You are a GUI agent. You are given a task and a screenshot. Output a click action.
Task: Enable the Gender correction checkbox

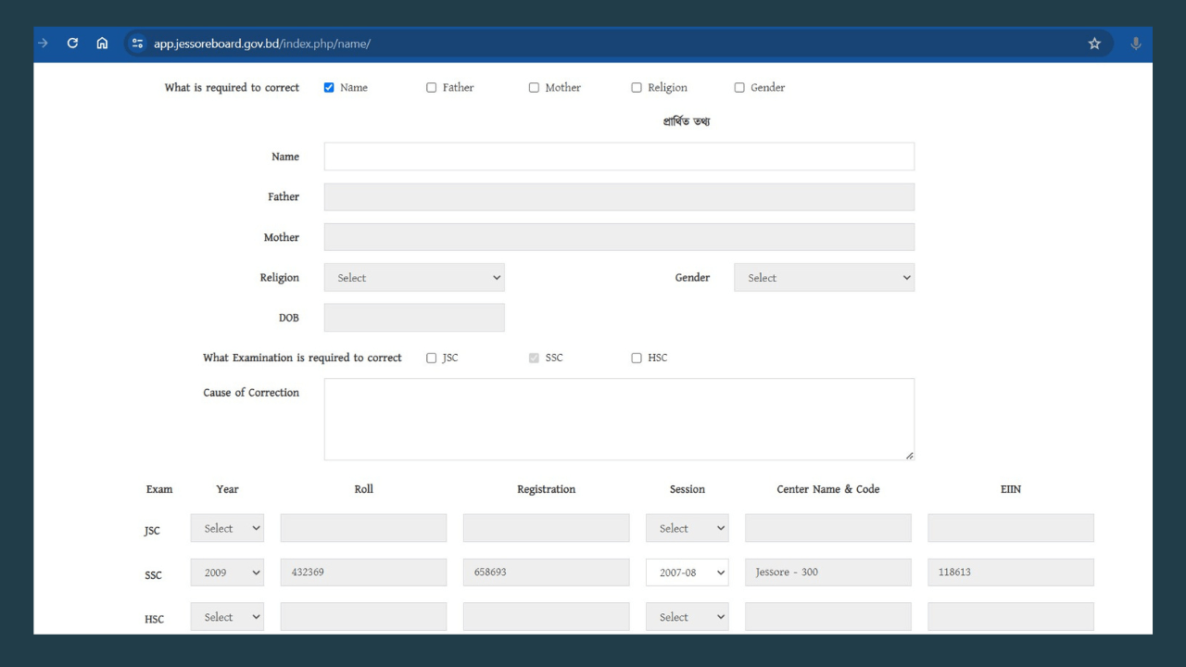click(x=739, y=88)
